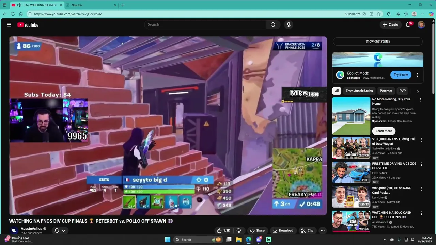The image size is (436, 245).
Task: Open menu for FaZe VS Ludwig video
Action: click(x=422, y=140)
